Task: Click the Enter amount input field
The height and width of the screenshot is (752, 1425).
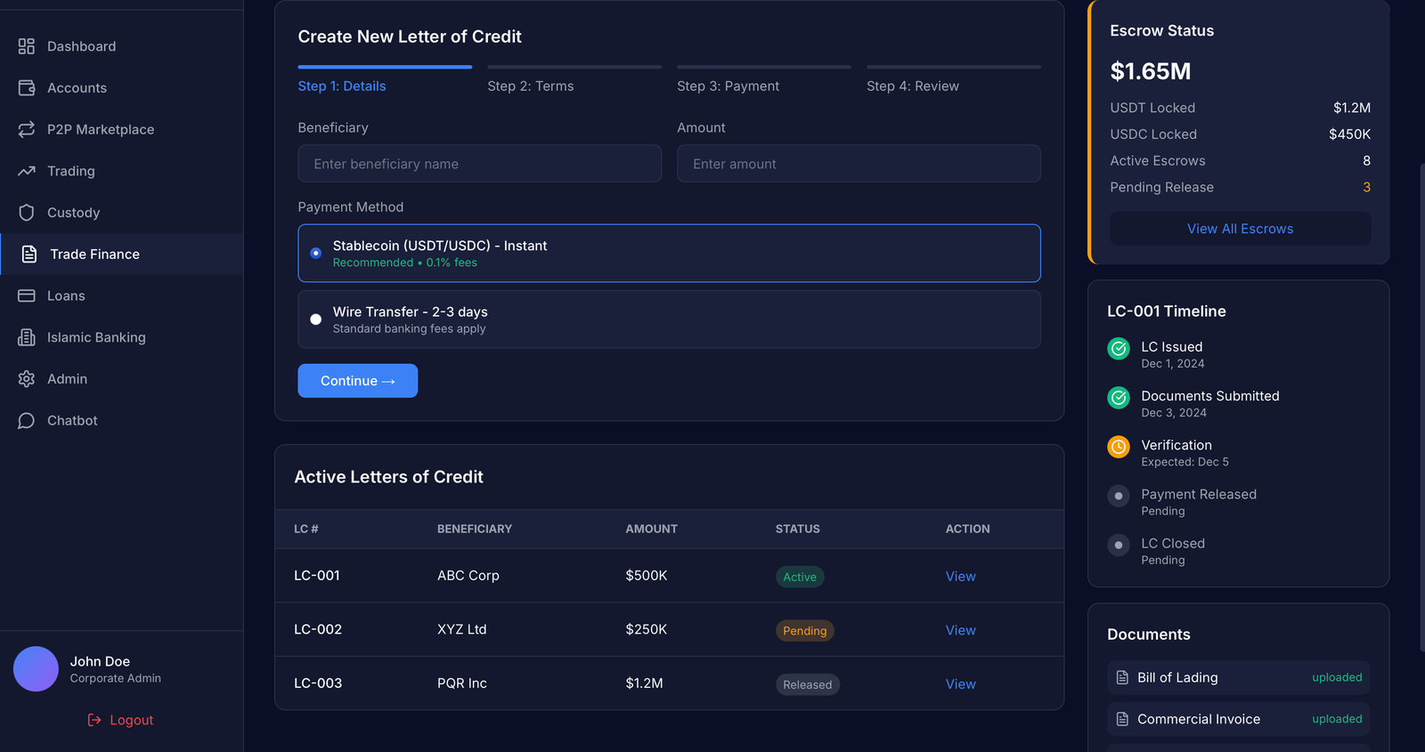Action: [858, 164]
